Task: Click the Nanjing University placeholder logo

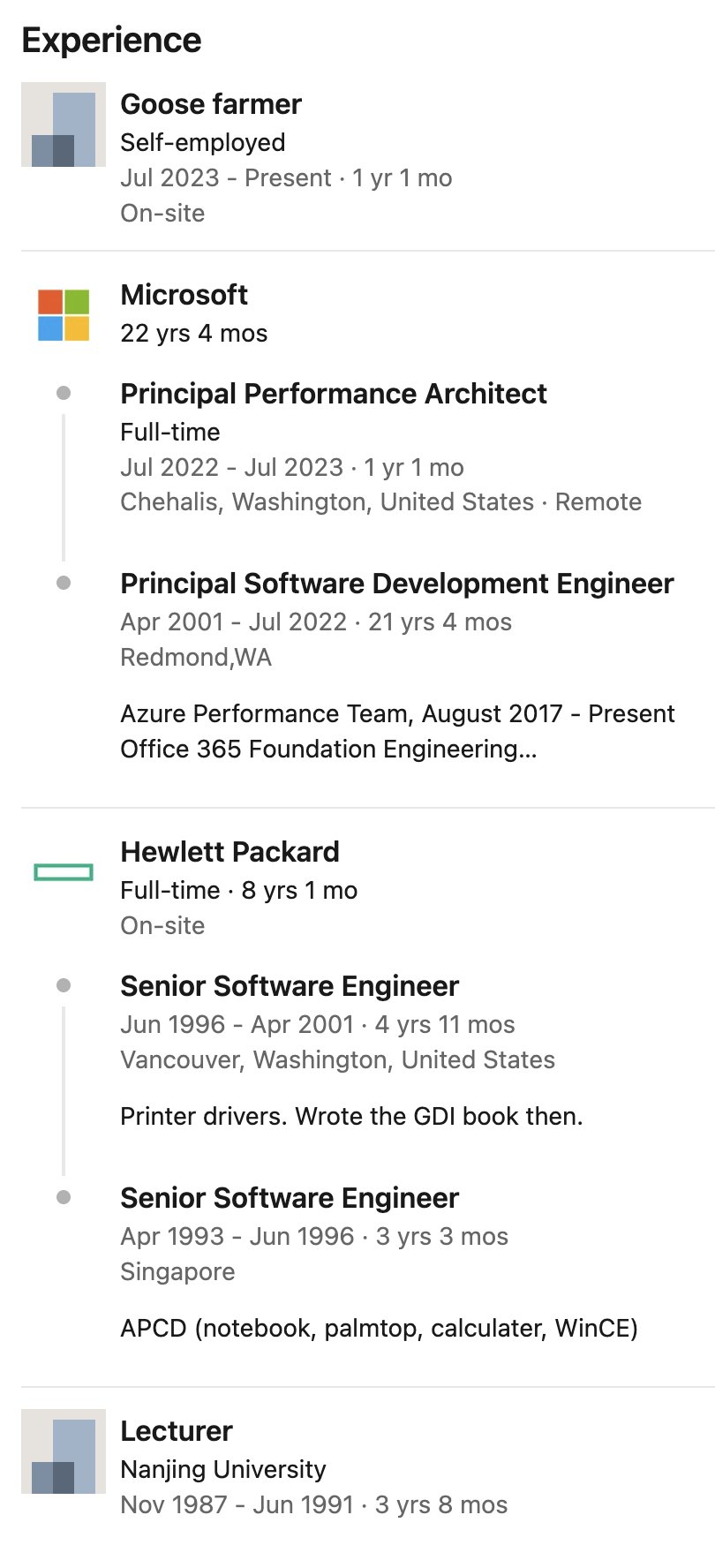Action: [x=64, y=1451]
